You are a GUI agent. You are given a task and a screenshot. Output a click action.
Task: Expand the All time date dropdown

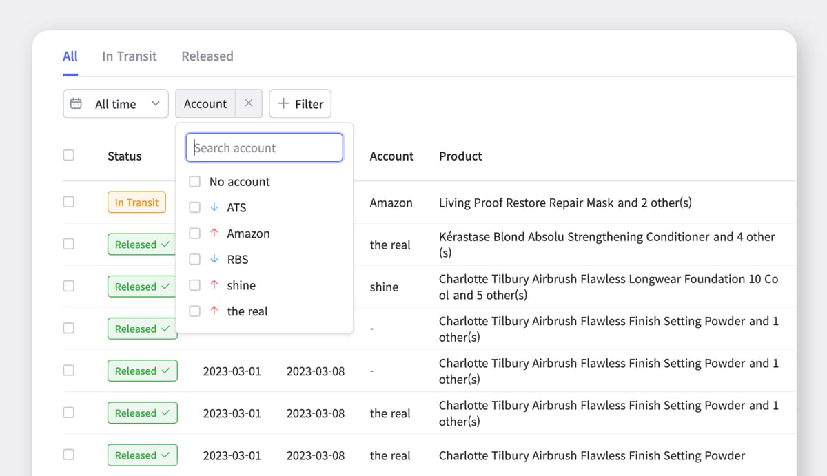[x=116, y=104]
